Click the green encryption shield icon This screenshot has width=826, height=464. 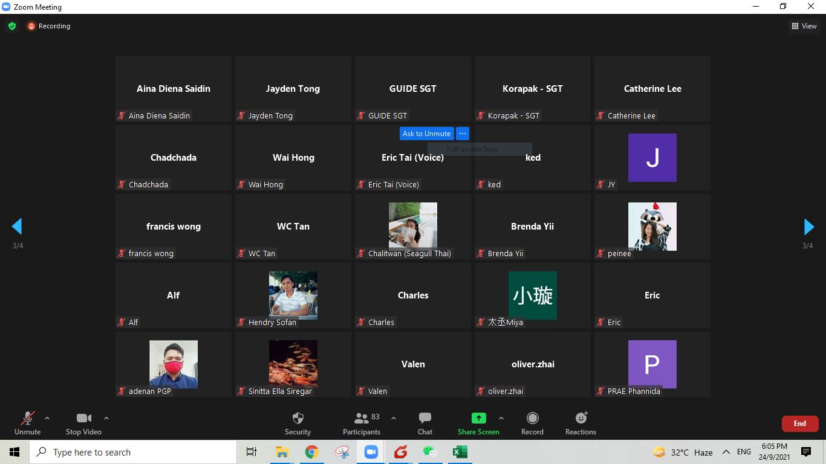click(11, 26)
